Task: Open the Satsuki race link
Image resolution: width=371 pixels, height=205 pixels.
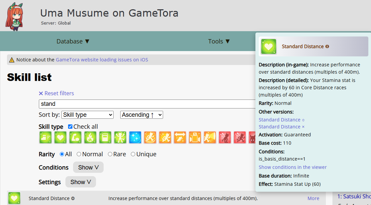Action: (354, 196)
